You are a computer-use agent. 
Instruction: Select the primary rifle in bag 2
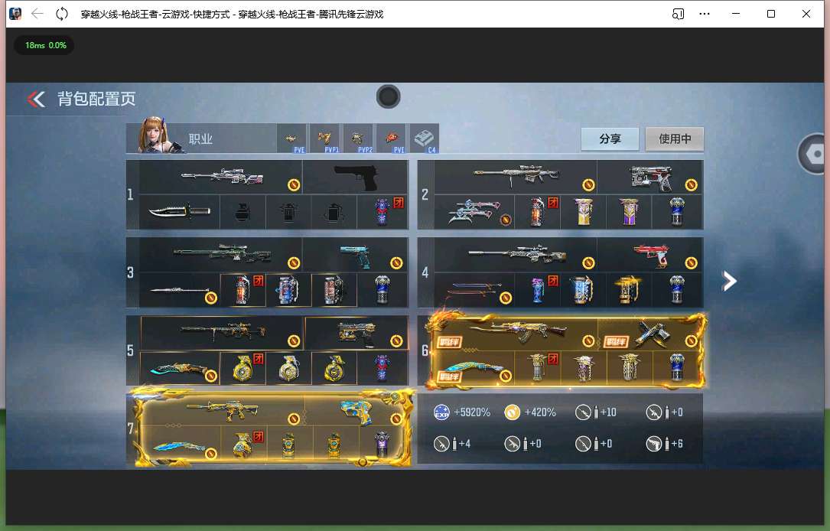[516, 177]
